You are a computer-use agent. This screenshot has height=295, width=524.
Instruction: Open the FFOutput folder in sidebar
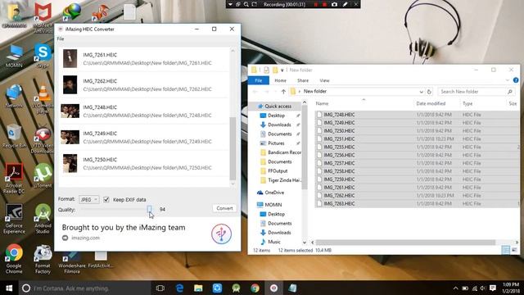click(x=278, y=171)
